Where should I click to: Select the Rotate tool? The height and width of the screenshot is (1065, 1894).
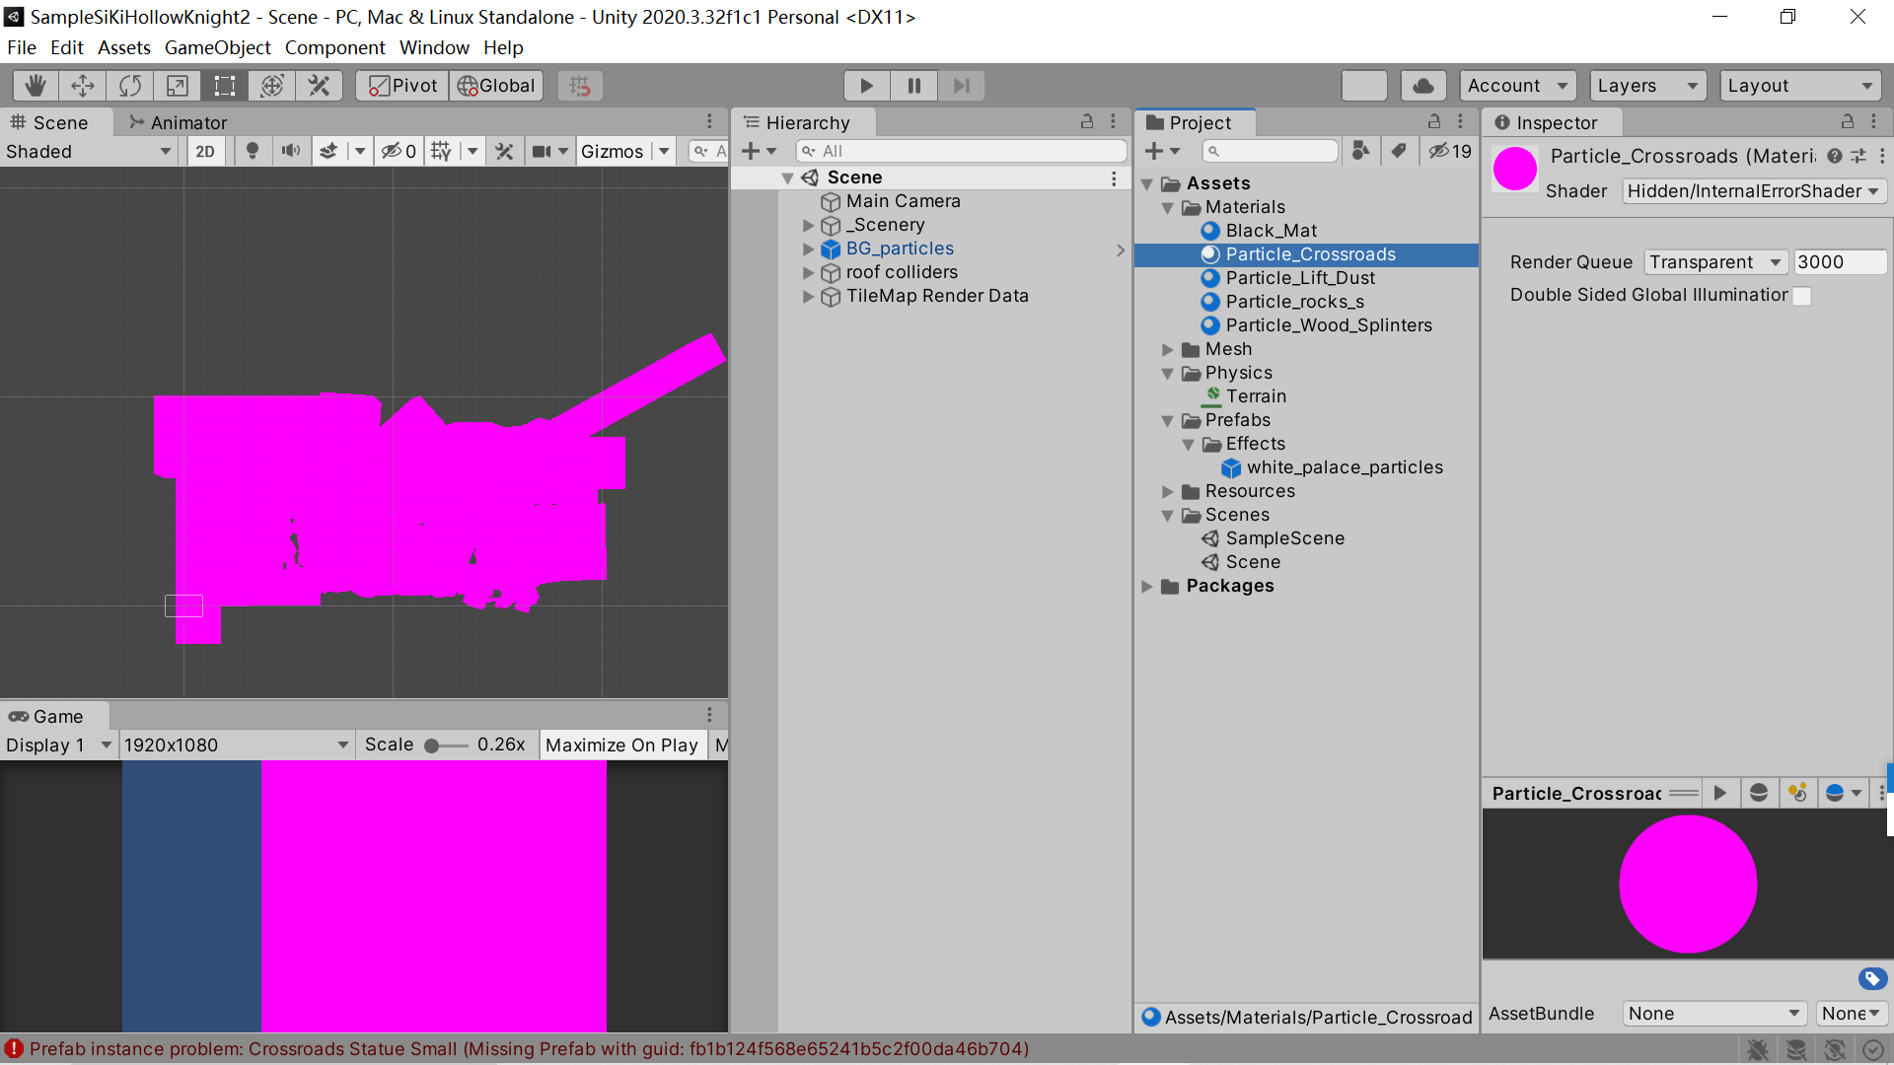[130, 86]
